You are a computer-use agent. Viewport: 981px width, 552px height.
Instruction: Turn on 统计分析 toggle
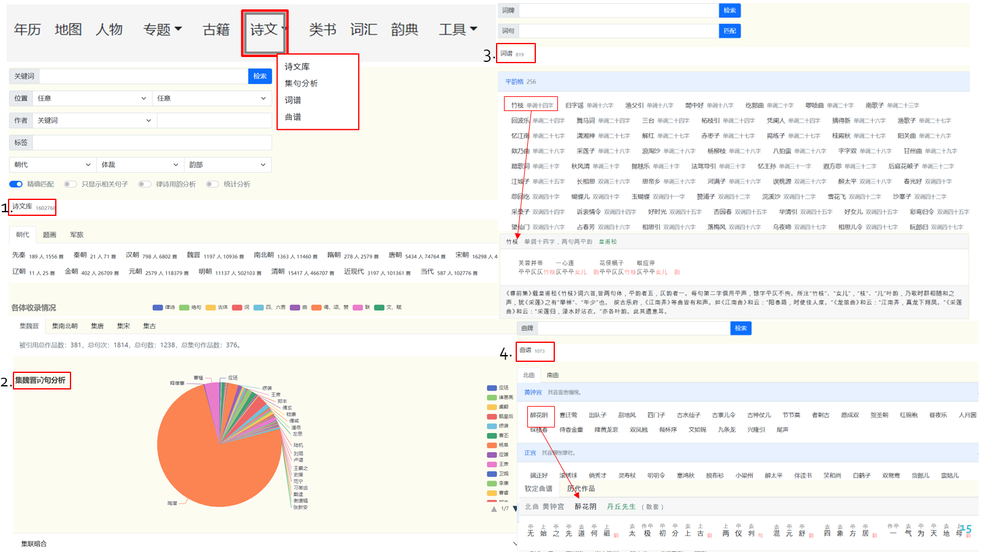click(x=212, y=184)
